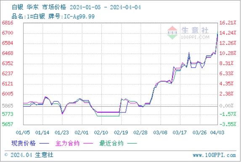Screen dimensions: 241x162
Task: Click the green 5773 price axis label
Action: [8, 114]
